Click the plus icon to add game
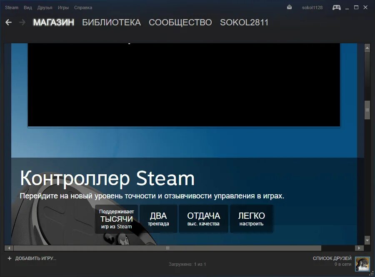This screenshot has width=375, height=277. tap(10, 258)
